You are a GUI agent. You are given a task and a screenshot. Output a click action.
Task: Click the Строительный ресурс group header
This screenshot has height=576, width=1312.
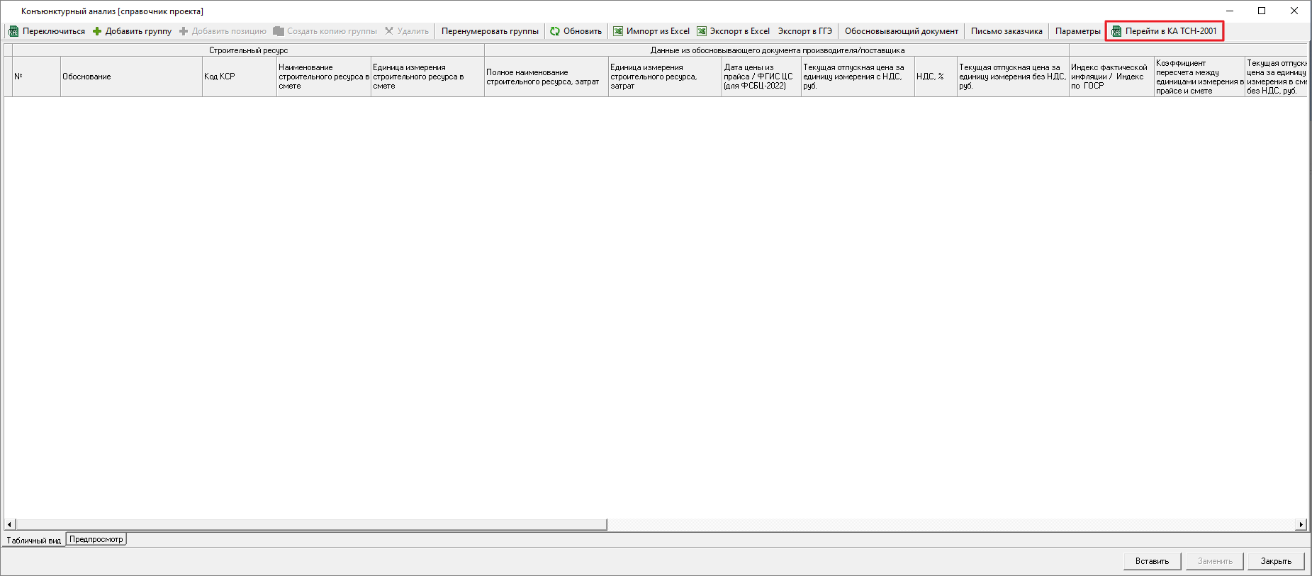coord(248,50)
